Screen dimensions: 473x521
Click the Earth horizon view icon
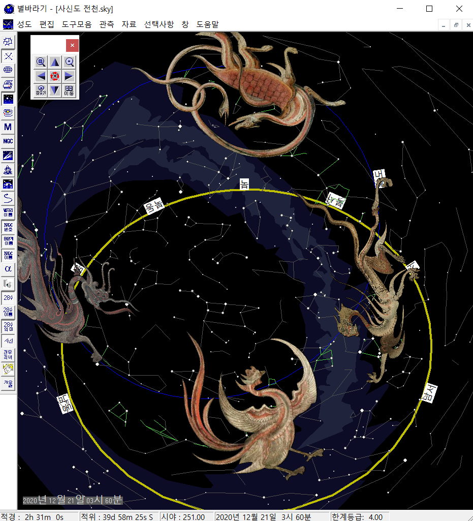8,183
